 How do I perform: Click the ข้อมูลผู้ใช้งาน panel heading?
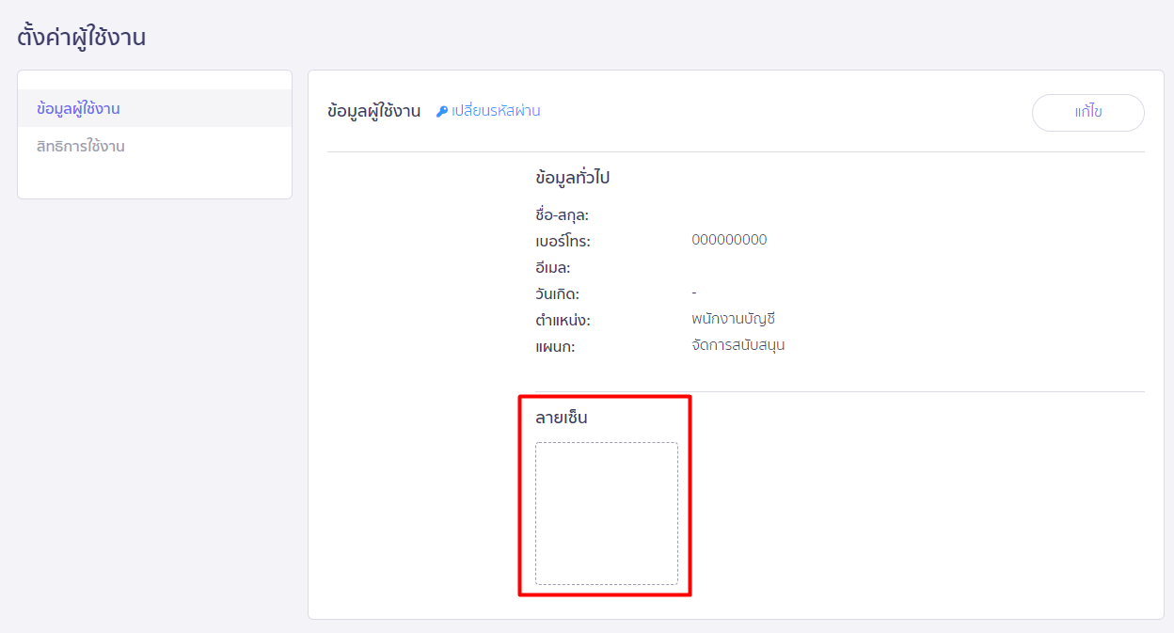[x=373, y=111]
